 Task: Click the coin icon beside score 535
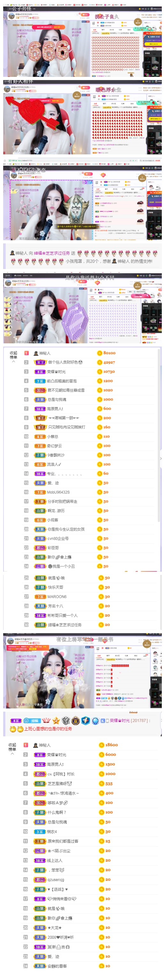coord(101,783)
